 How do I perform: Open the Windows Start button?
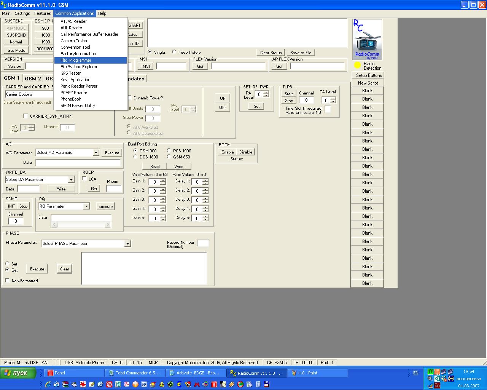[18, 373]
